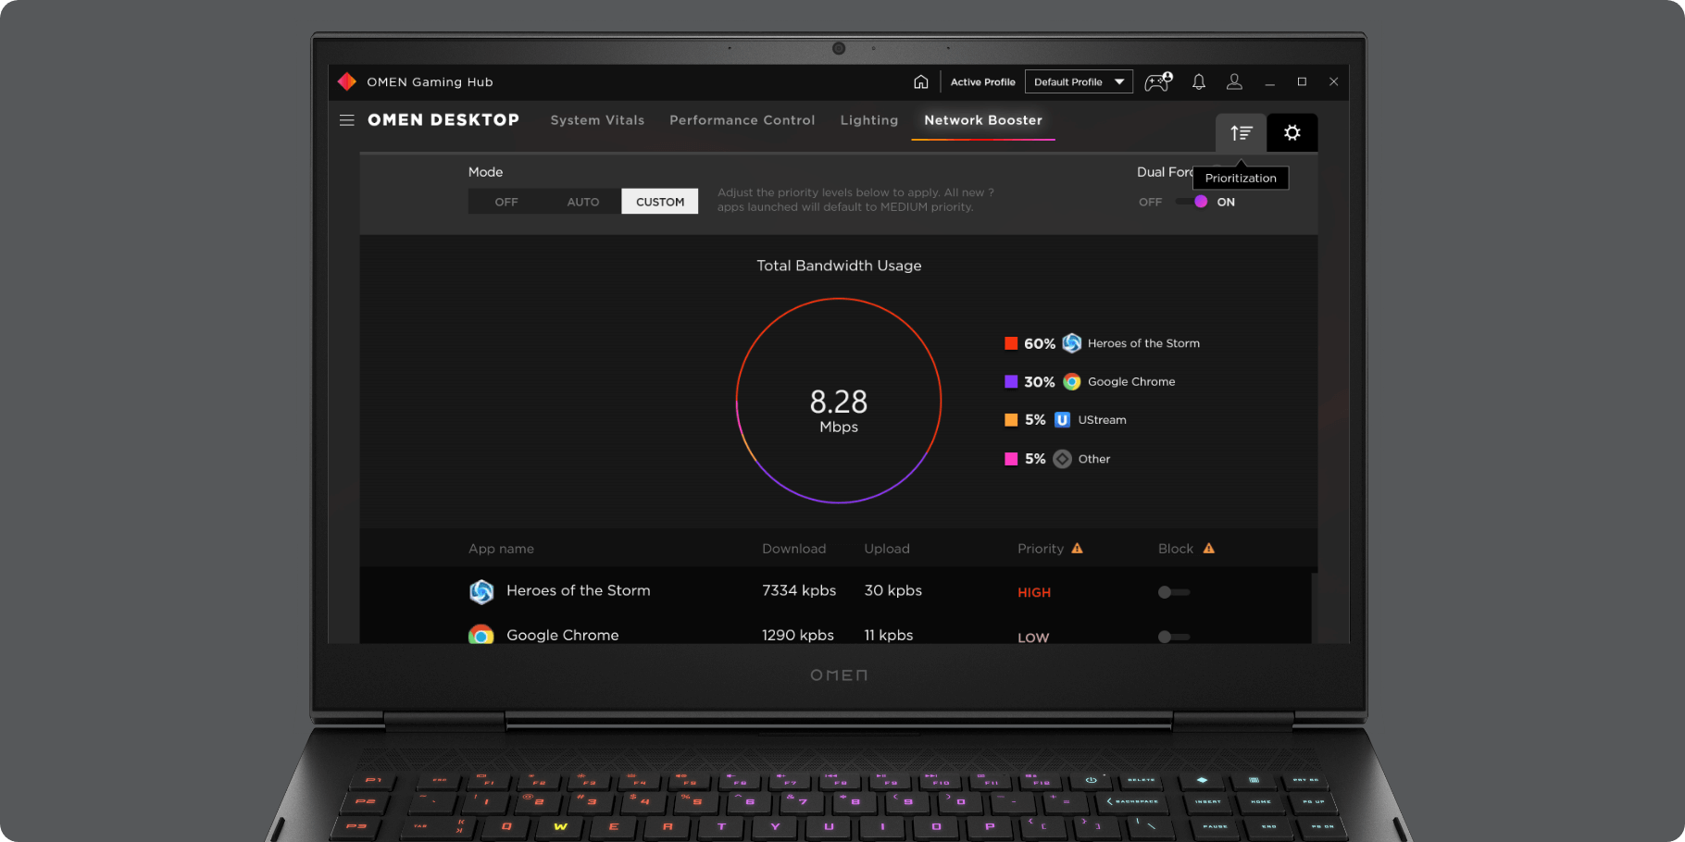The image size is (1685, 842).
Task: Click the orange 5% UStream swatch
Action: [x=1011, y=420]
